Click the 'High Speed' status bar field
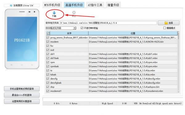Viewport: 185px width, 115px height. click(107, 104)
